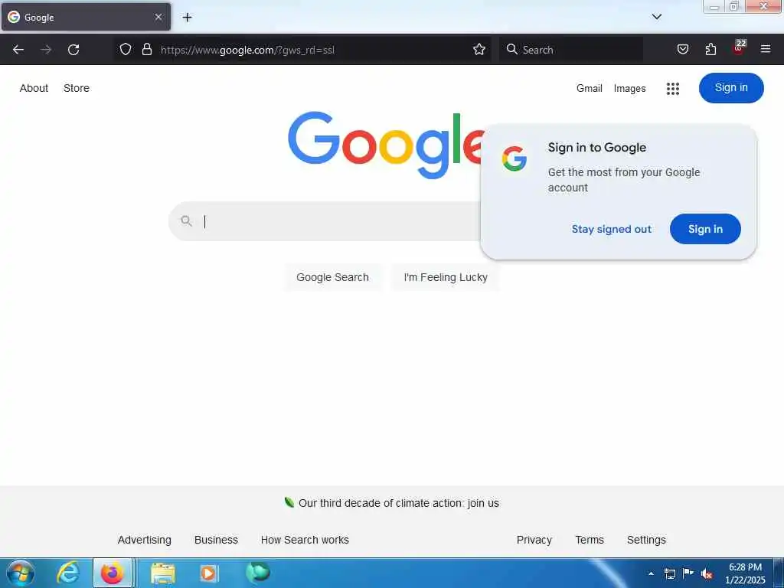The width and height of the screenshot is (784, 588).
Task: Launch Internet Explorer from taskbar
Action: [67, 573]
